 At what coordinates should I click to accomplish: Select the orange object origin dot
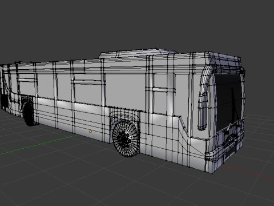pos(91,132)
